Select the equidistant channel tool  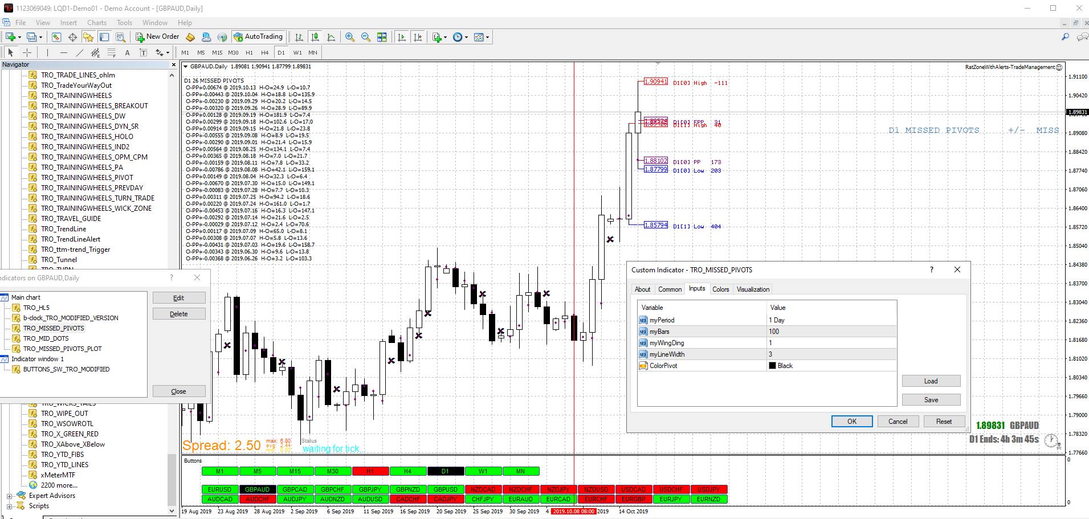point(96,52)
